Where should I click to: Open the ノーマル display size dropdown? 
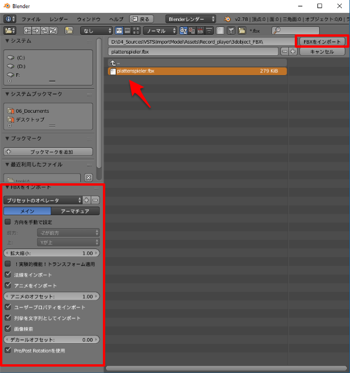(160, 30)
